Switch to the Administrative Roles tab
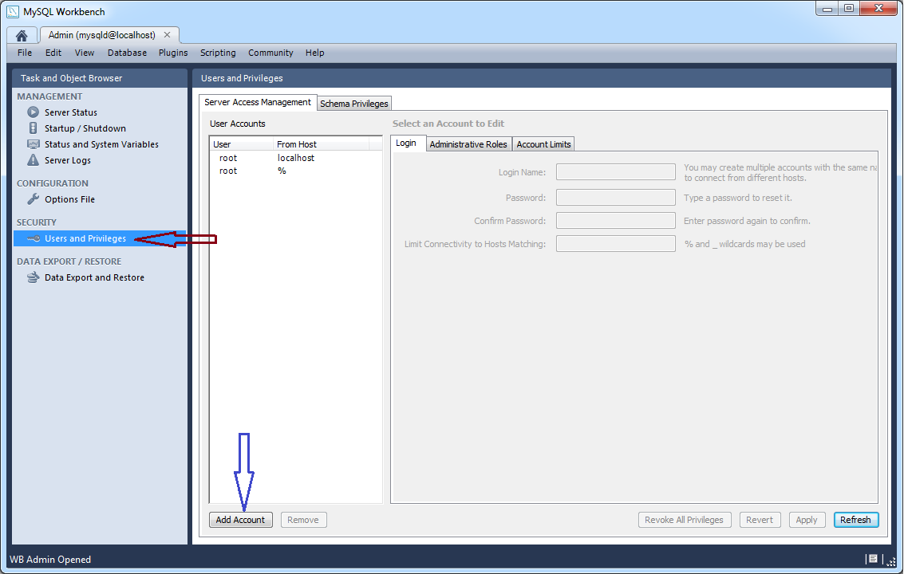904x574 pixels. pos(468,144)
